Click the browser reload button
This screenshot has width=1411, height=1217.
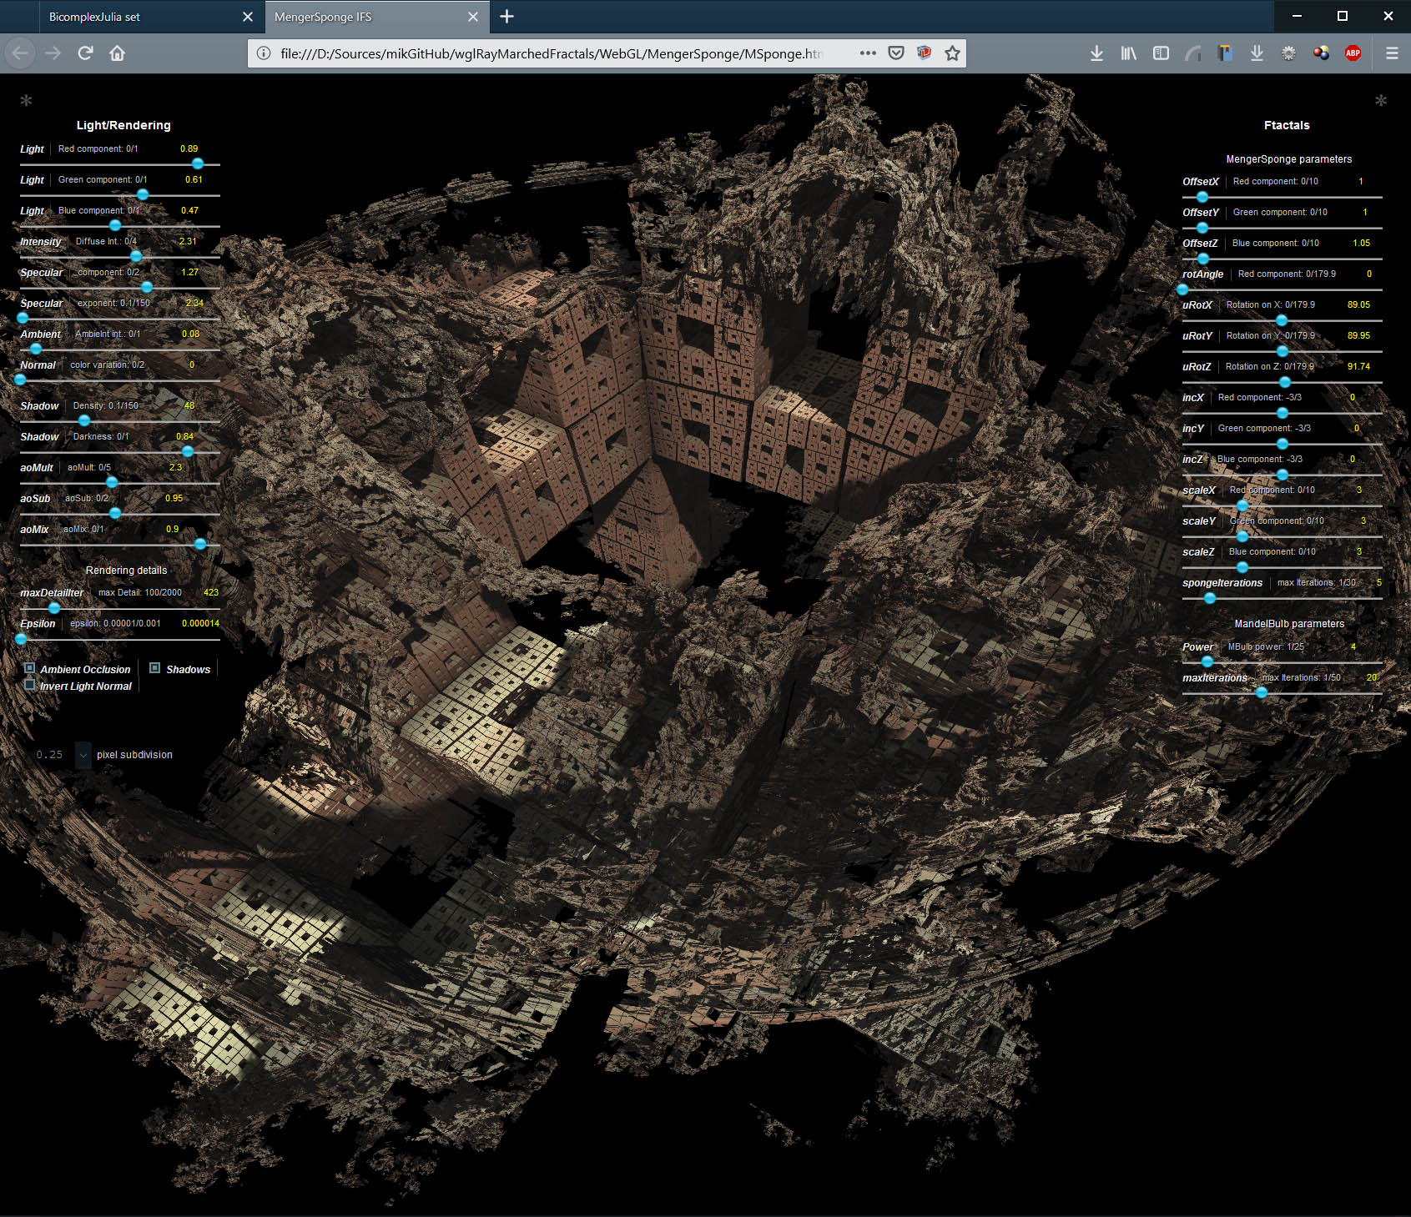pos(85,53)
